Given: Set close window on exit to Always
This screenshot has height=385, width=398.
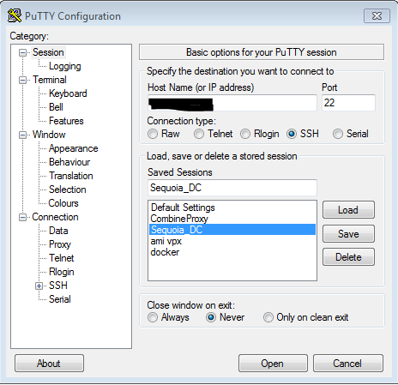Looking at the screenshot, I should pos(153,317).
